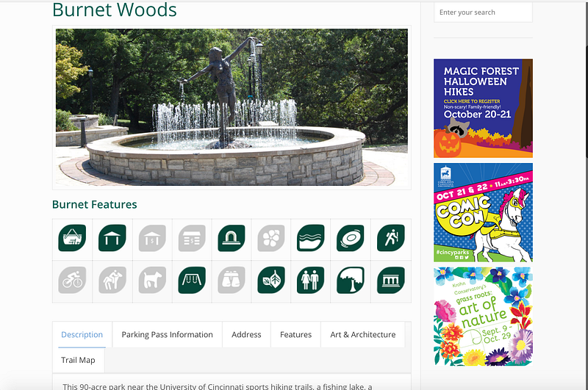Switch to the Trail Map tab
Screen dimensions: 588x390
(78, 360)
